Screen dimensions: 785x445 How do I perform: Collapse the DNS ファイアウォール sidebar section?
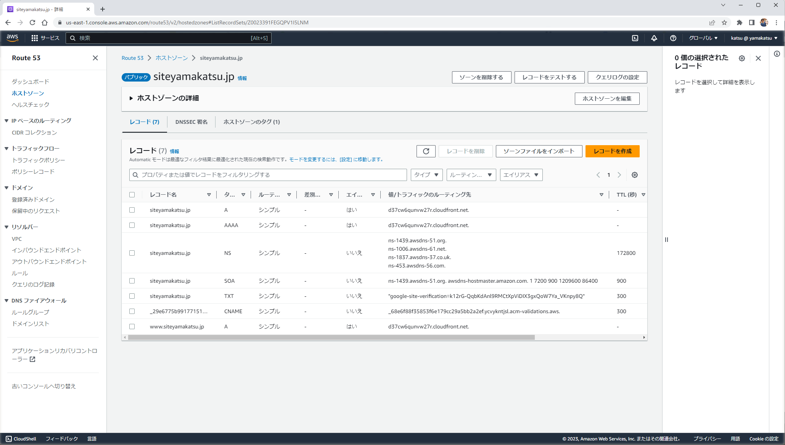pos(6,301)
